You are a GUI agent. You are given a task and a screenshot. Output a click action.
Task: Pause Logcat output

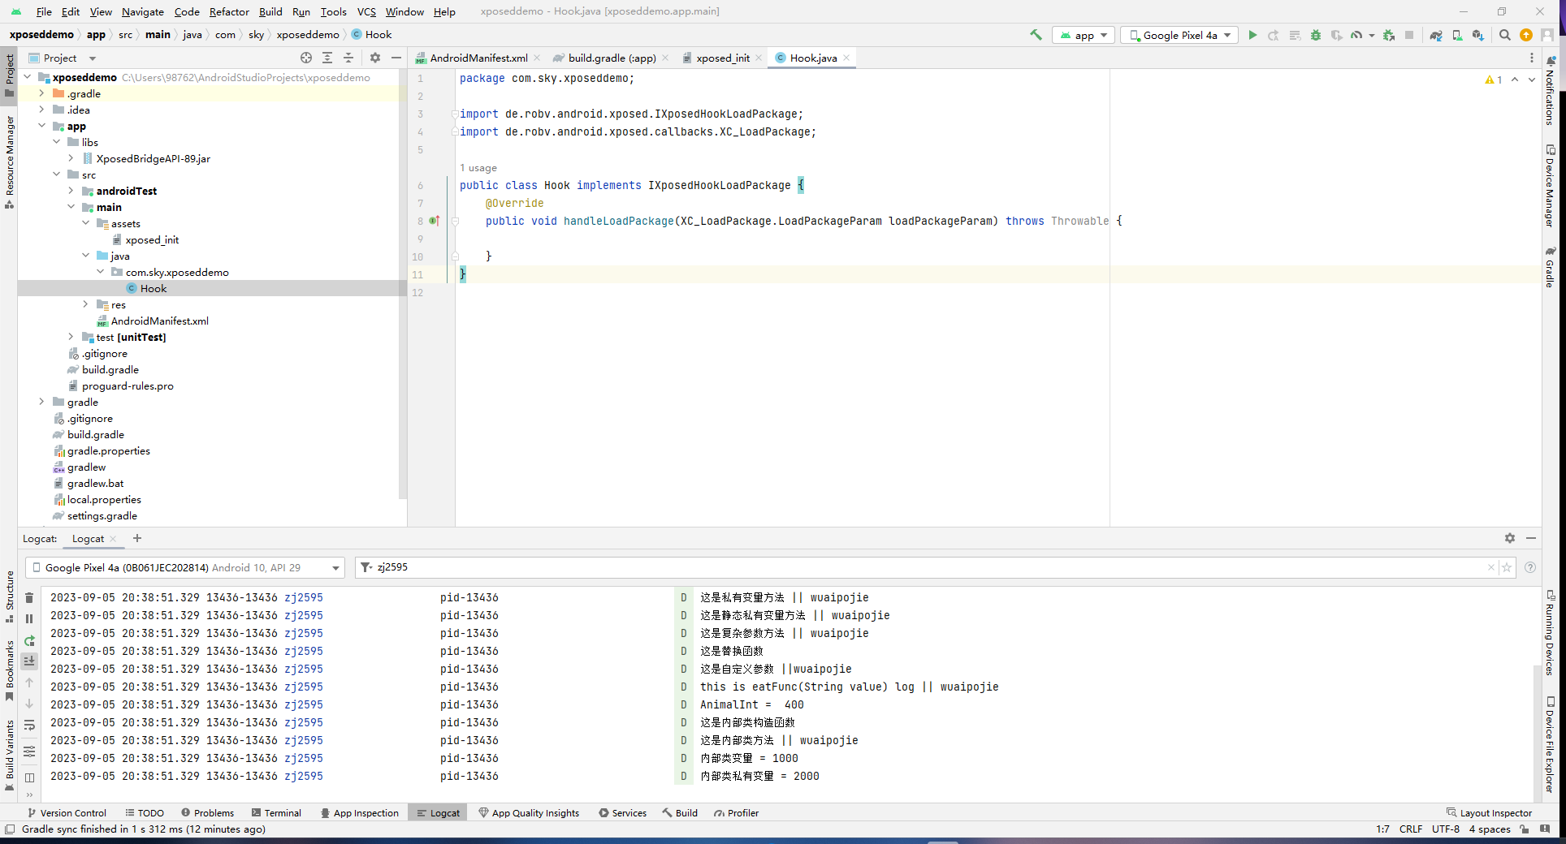29,619
